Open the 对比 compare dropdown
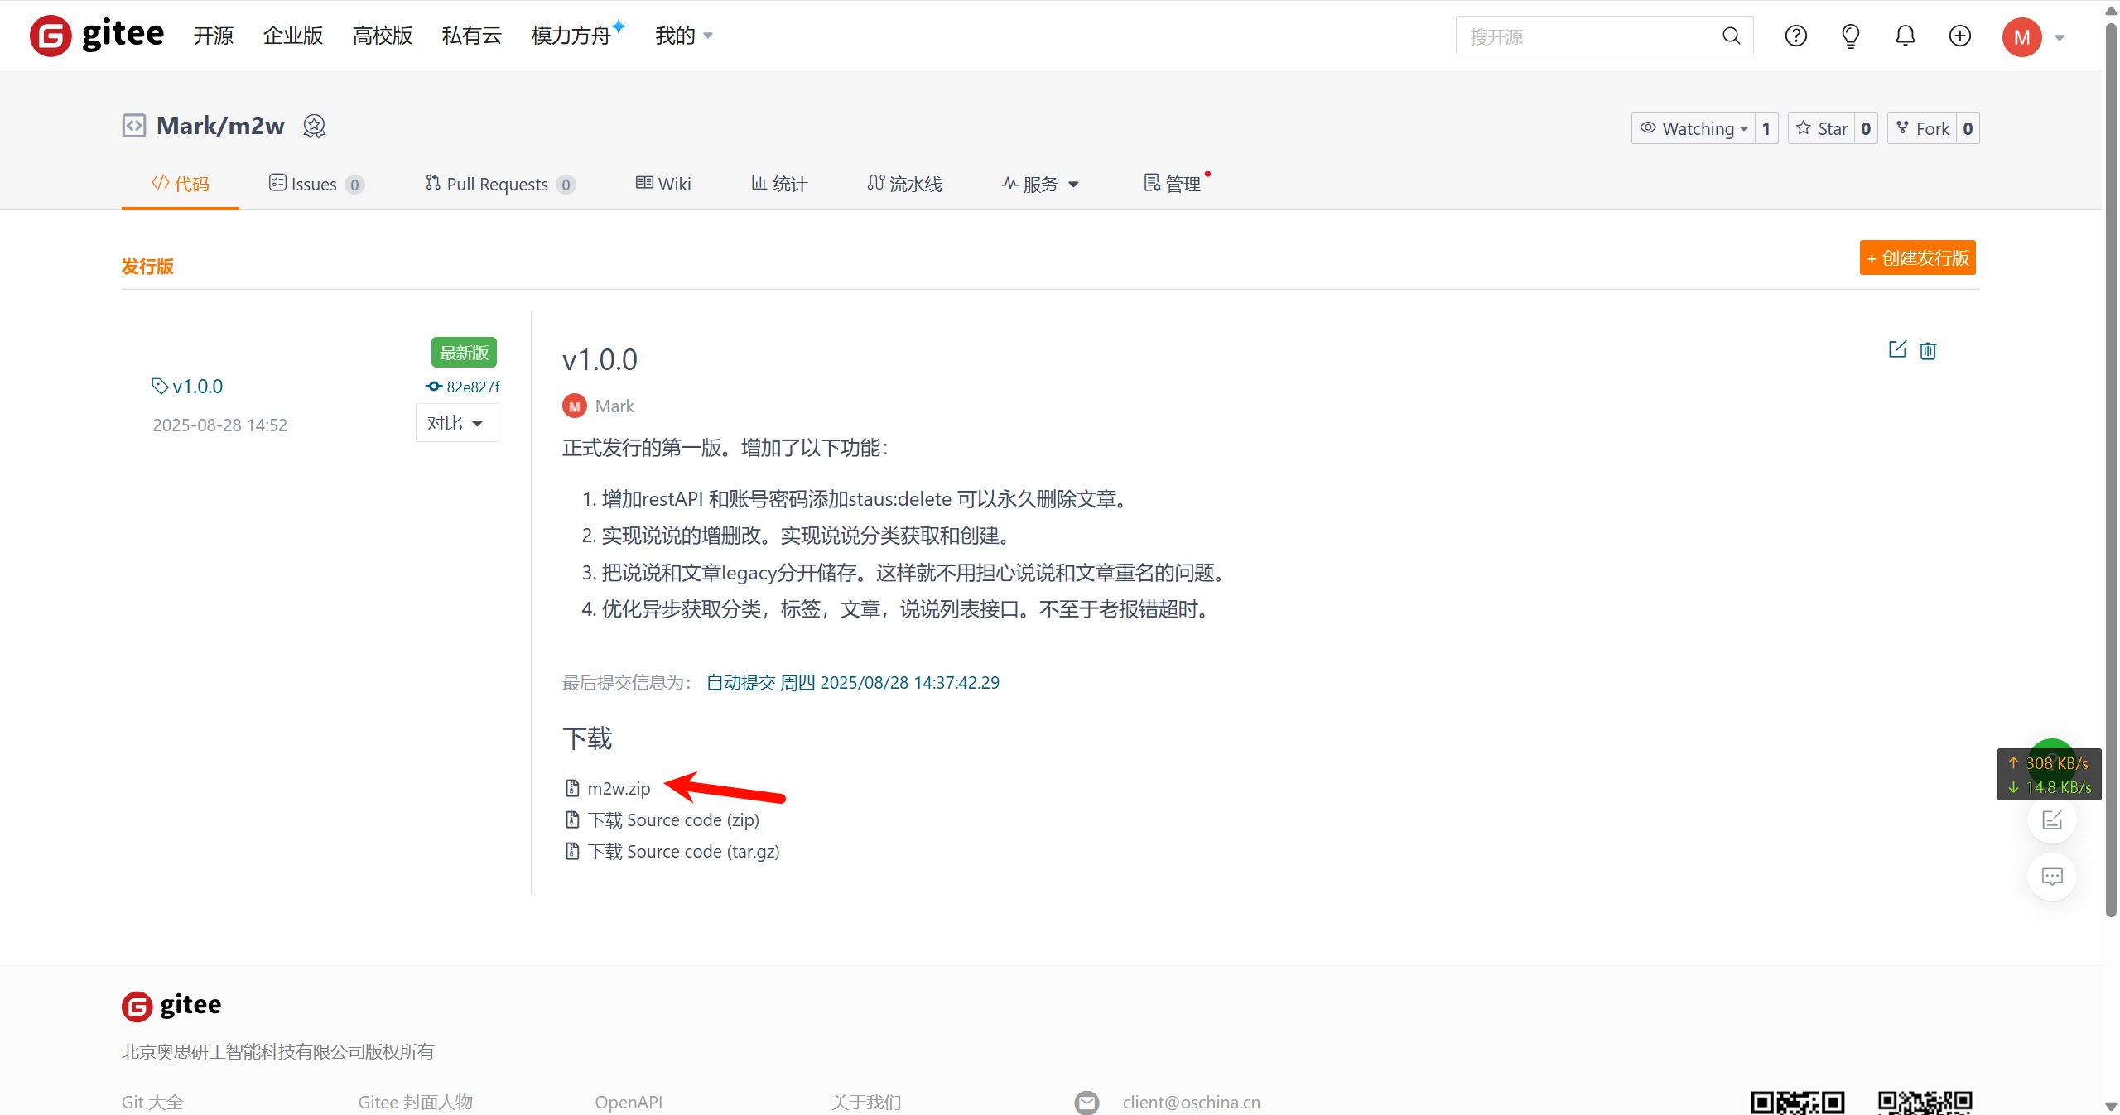The image size is (2120, 1115). point(456,423)
